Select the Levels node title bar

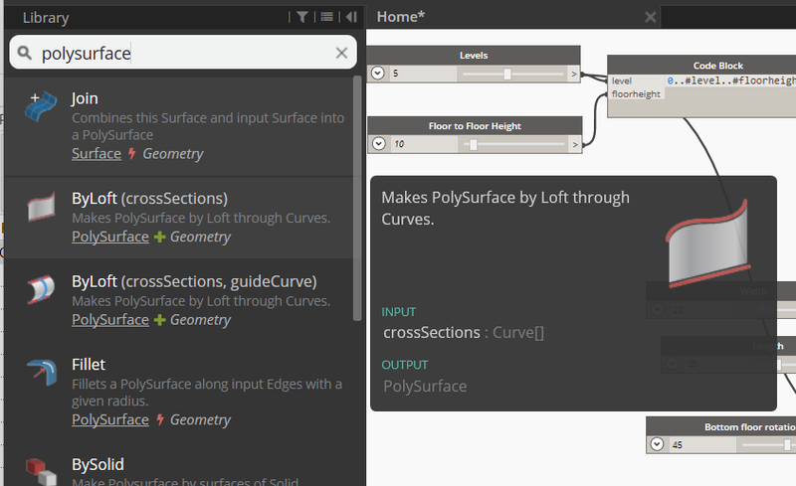pyautogui.click(x=474, y=56)
